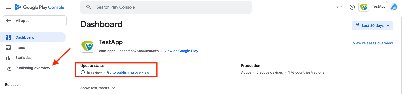Click View on Google Play link
Screen dimensions: 402x94
[181, 51]
